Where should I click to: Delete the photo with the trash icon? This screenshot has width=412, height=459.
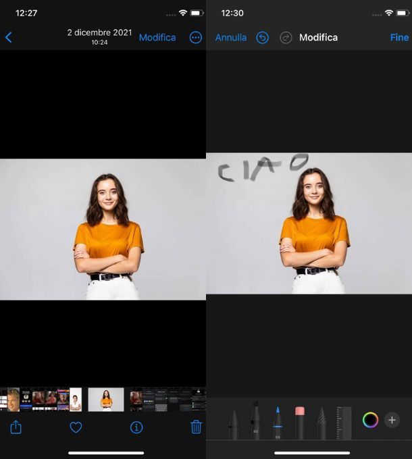(196, 427)
